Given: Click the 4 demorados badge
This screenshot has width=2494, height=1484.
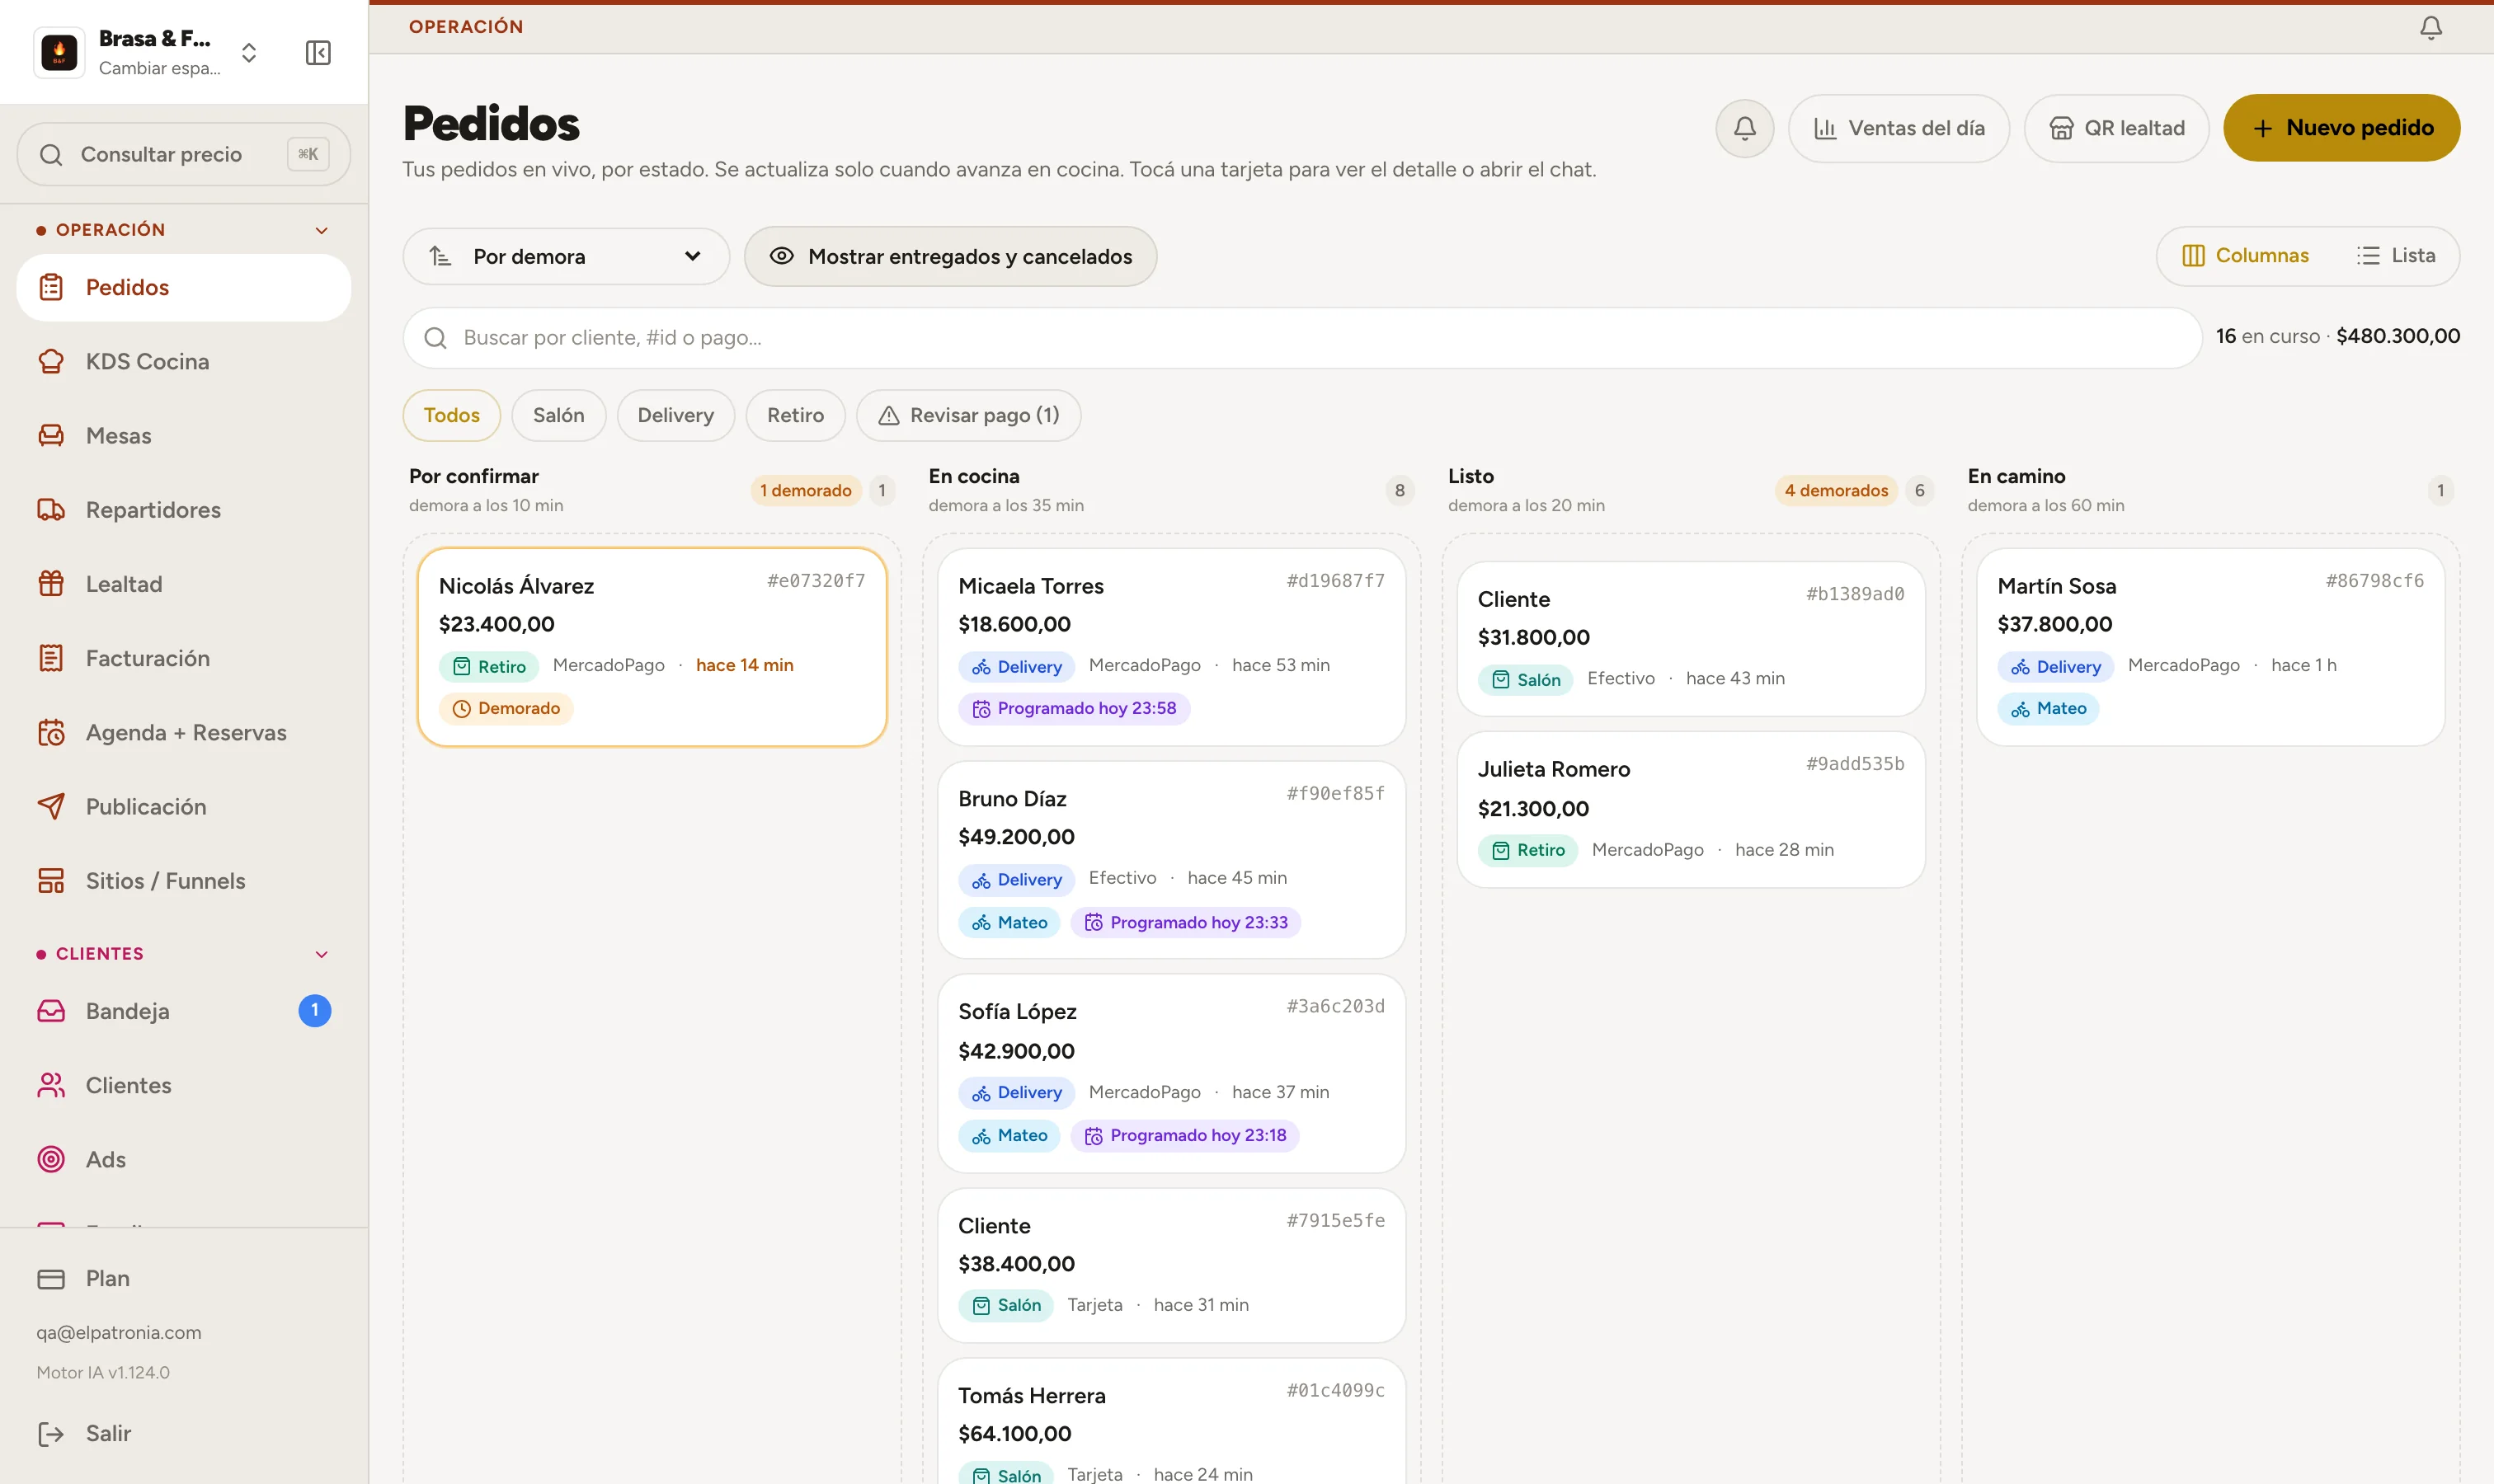Looking at the screenshot, I should (1836, 490).
